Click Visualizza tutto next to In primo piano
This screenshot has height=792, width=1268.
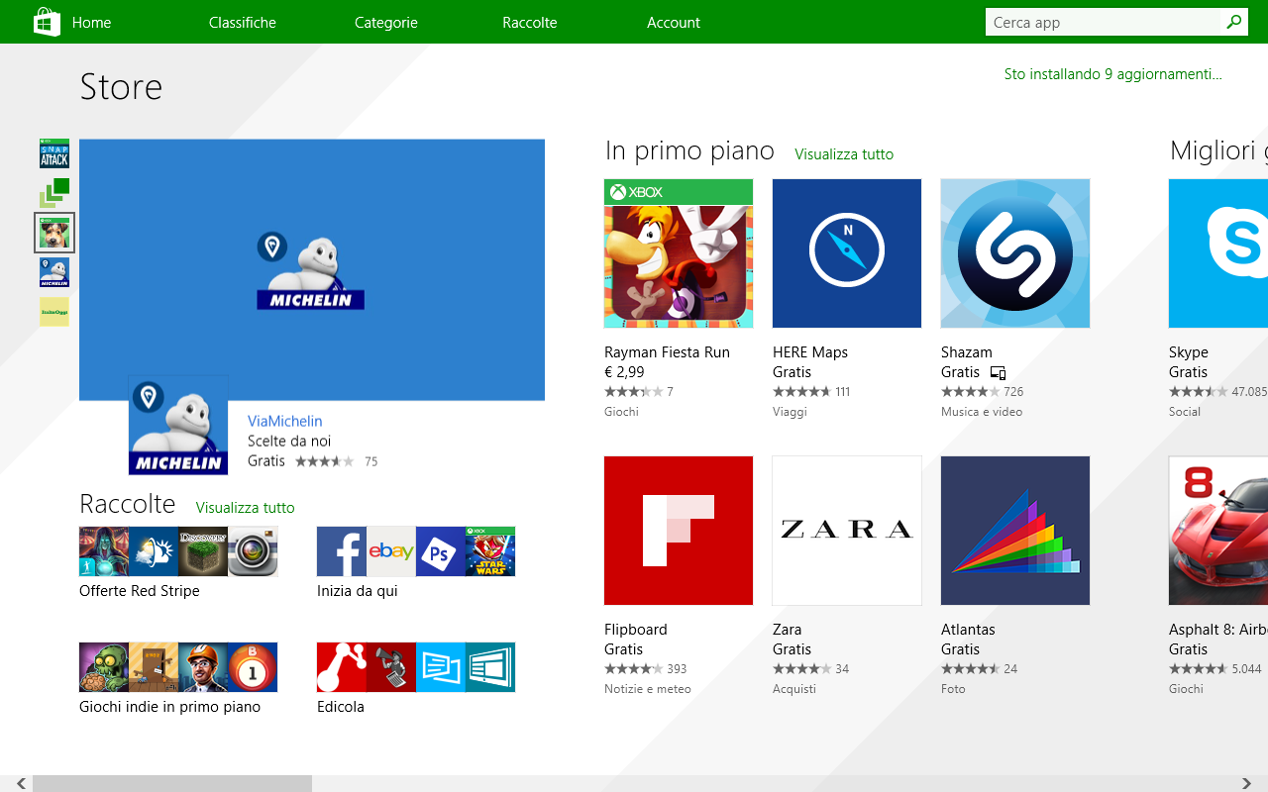[x=844, y=153]
